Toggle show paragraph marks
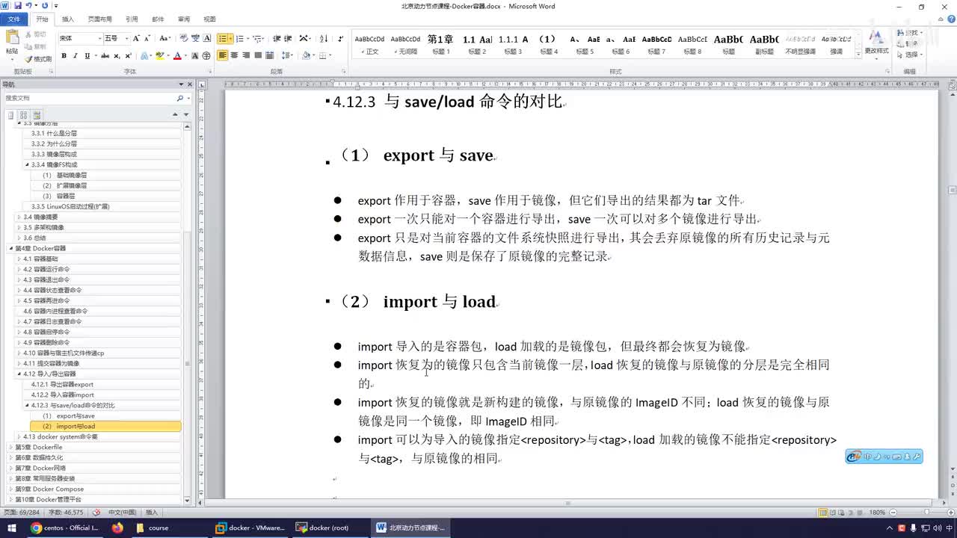Screen dimensions: 957x538 341,38
